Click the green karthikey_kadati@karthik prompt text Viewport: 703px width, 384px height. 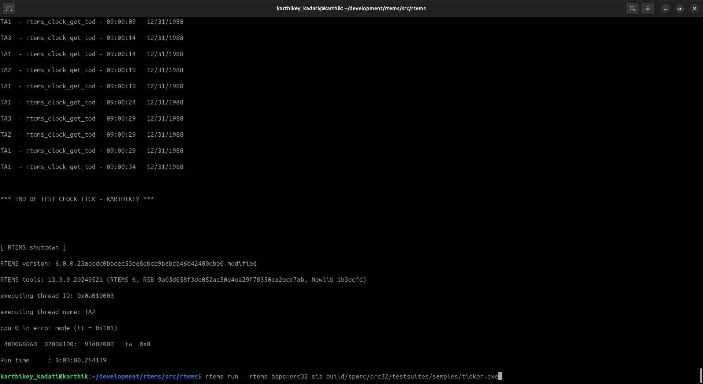point(44,376)
